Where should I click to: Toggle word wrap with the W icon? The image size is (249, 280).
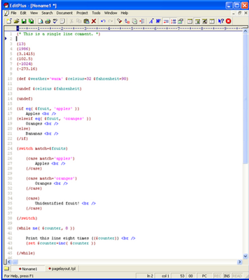pos(158,21)
